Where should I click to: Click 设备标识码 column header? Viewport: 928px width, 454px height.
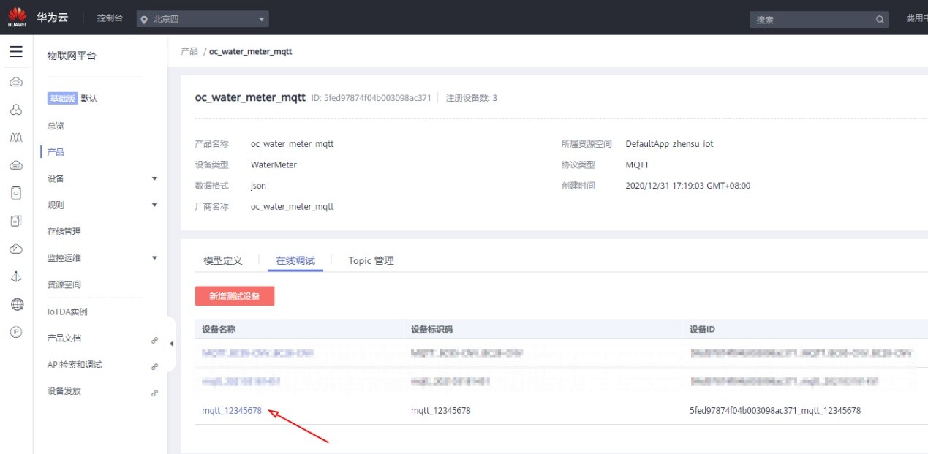(x=432, y=330)
